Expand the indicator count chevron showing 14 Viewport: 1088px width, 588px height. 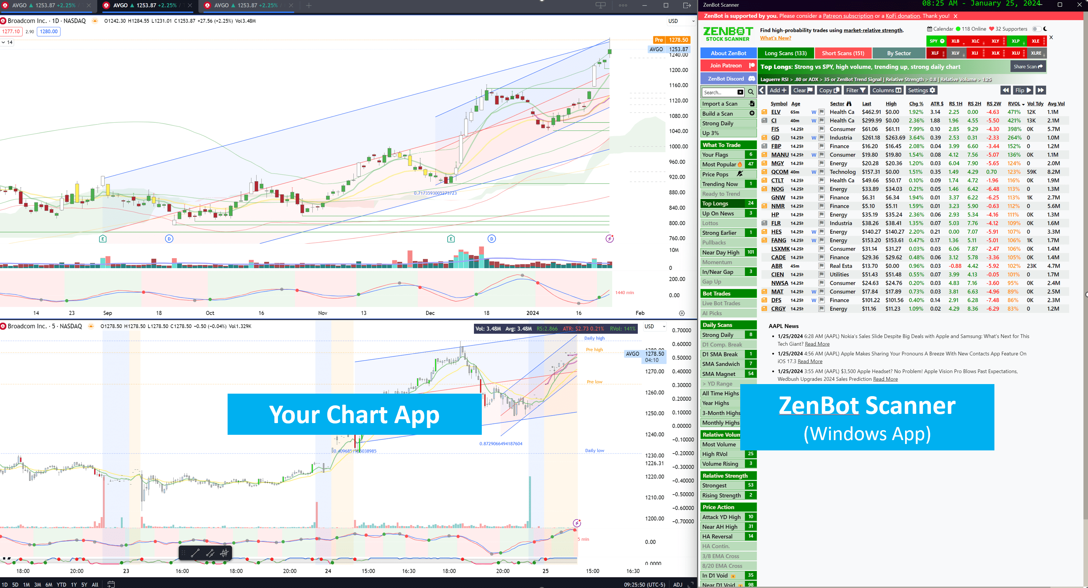tap(4, 42)
